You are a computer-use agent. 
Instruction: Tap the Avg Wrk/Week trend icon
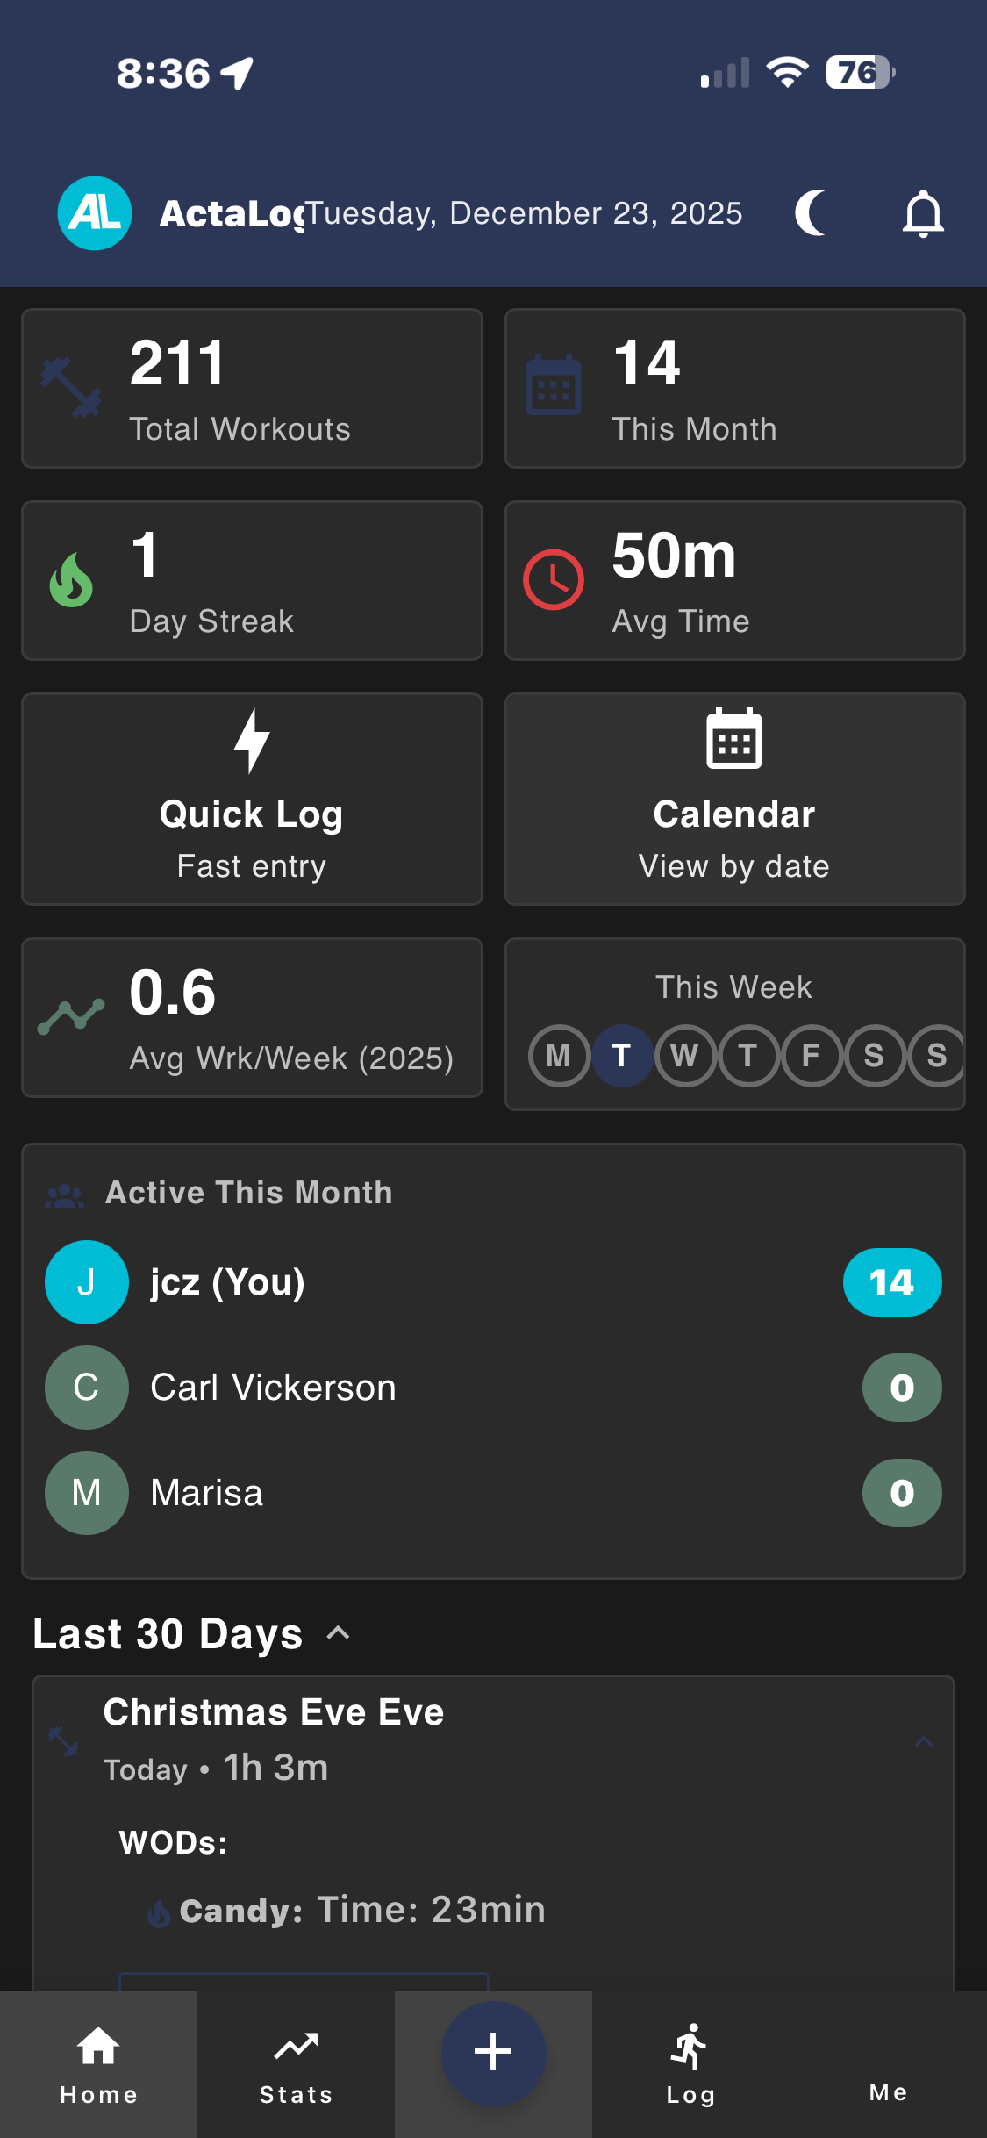[x=71, y=1017]
